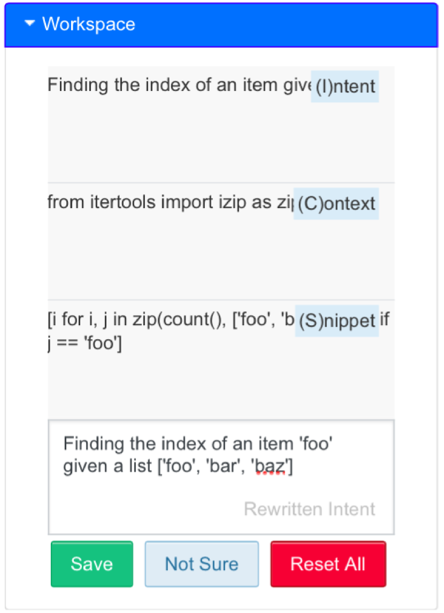
Task: Click the "j == 'foo']" snippet line
Action: [85, 343]
